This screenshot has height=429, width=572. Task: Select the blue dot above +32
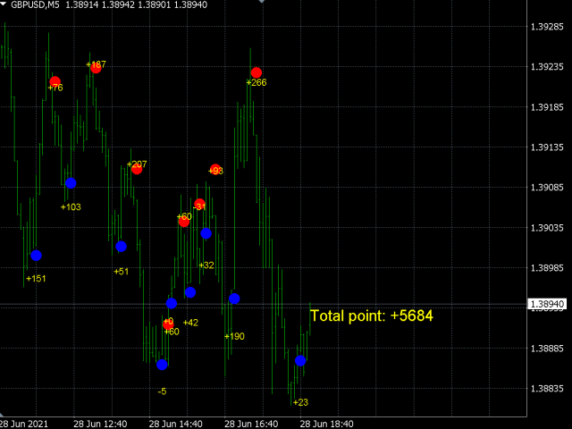point(206,233)
